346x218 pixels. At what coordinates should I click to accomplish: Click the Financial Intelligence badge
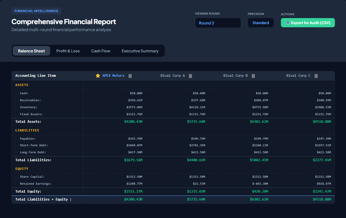(x=36, y=10)
